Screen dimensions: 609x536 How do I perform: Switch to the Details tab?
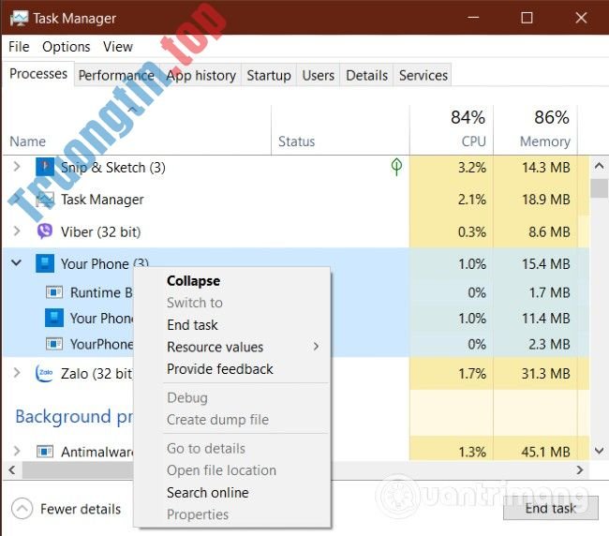click(x=366, y=75)
